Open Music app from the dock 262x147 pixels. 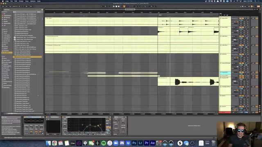point(110,143)
